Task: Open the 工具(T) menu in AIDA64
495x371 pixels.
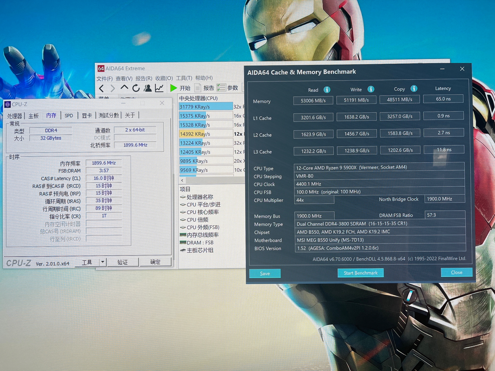Action: tap(184, 78)
